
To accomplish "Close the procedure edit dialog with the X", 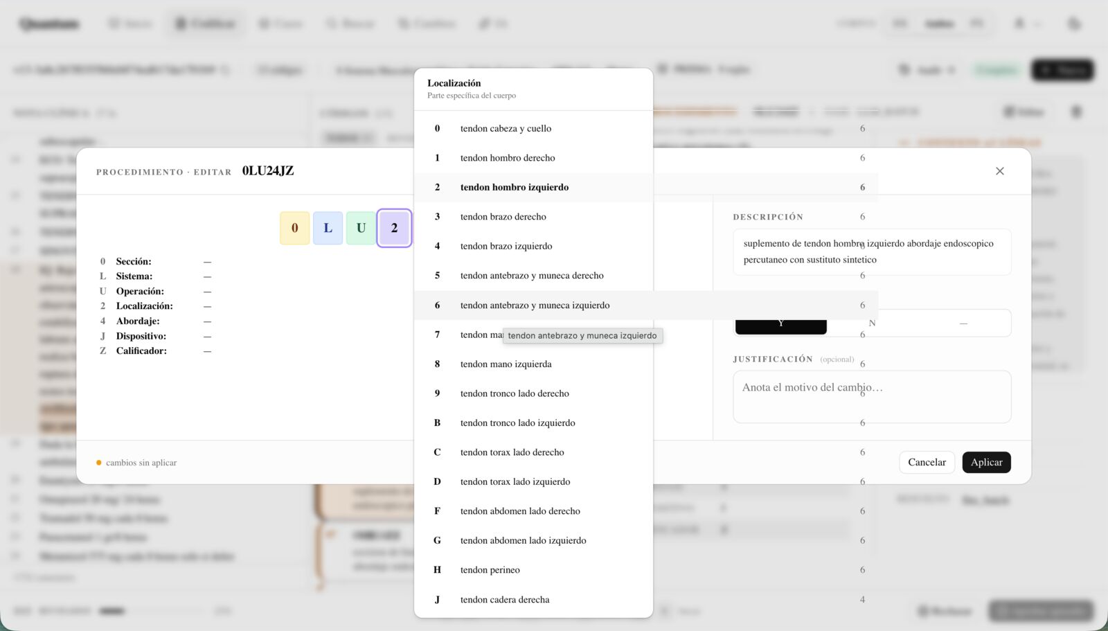I will tap(999, 170).
